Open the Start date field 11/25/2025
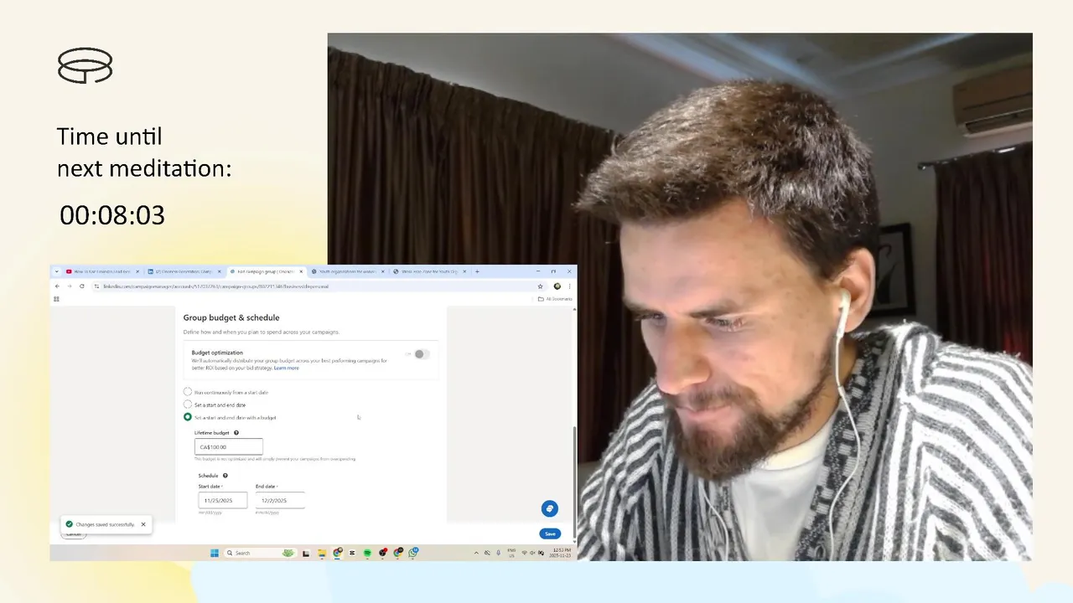1073x603 pixels. click(223, 501)
